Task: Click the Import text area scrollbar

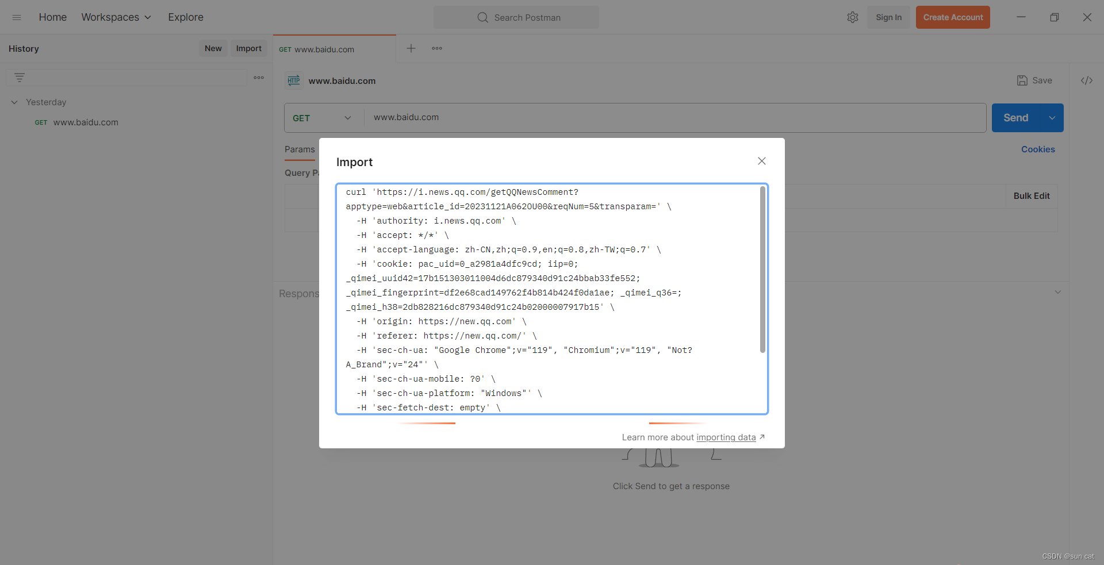Action: 762,269
